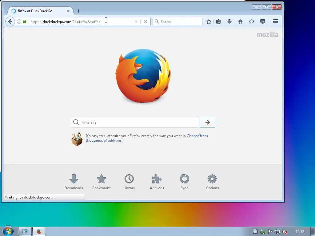Click the magnifier in the toolbar search box
The image size is (315, 236).
(157, 21)
